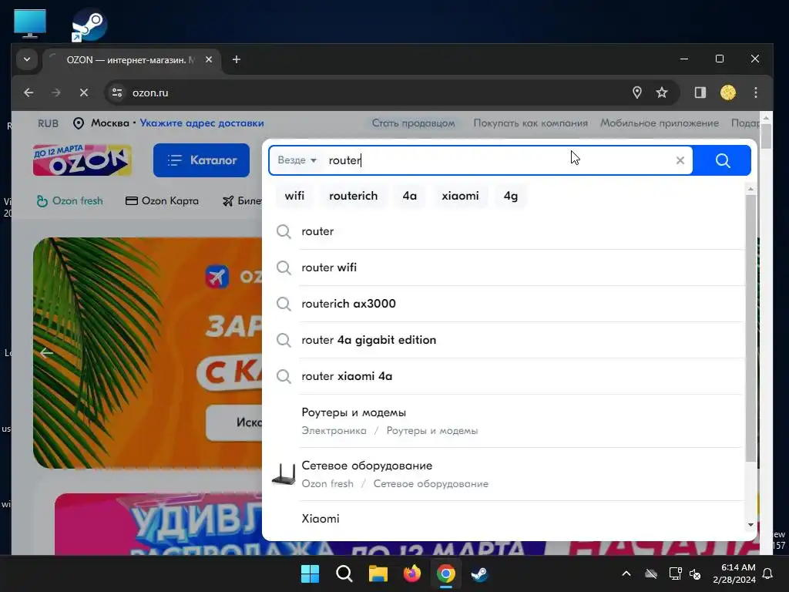The height and width of the screenshot is (592, 789).
Task: Open the 'Каталог' catalog button
Action: (201, 160)
